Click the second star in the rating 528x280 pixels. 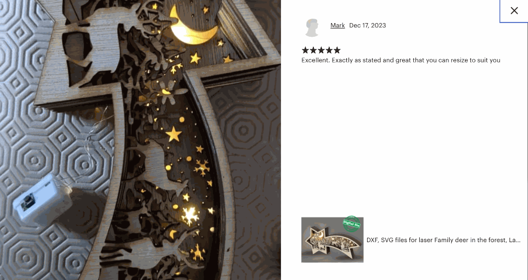(x=313, y=50)
